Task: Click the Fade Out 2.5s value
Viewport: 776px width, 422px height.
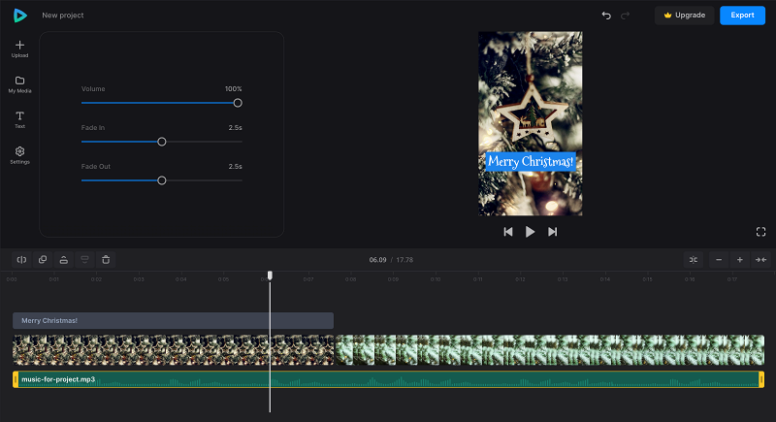Action: (x=235, y=166)
